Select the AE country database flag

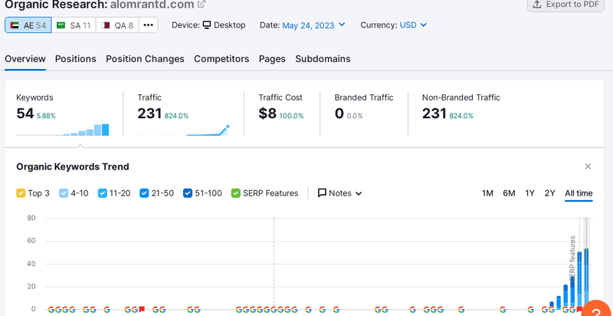pos(15,25)
